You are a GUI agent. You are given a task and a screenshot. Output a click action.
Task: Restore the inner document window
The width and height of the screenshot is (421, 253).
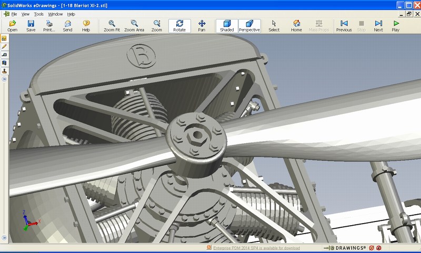point(409,14)
